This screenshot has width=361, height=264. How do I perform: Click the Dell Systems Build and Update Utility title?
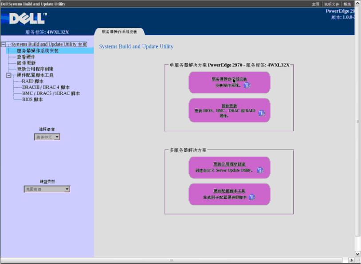point(33,4)
